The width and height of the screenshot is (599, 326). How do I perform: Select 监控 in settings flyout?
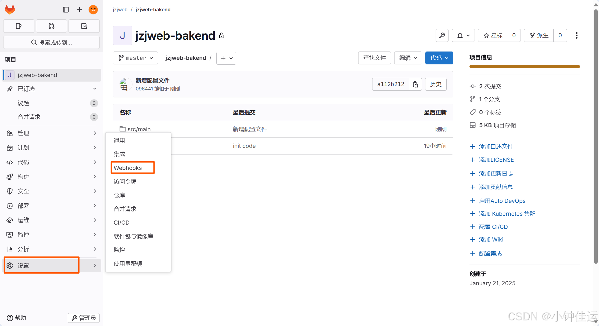138,250
